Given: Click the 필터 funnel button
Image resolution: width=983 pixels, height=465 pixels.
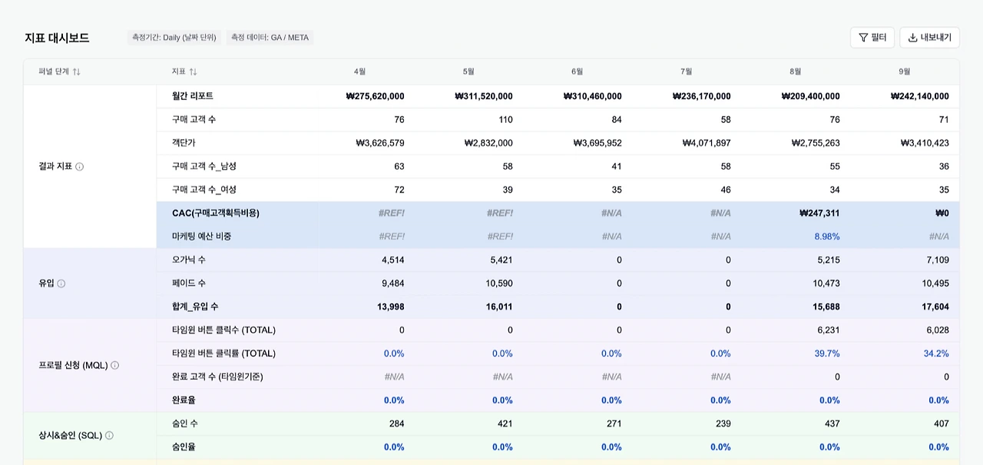Looking at the screenshot, I should point(872,38).
